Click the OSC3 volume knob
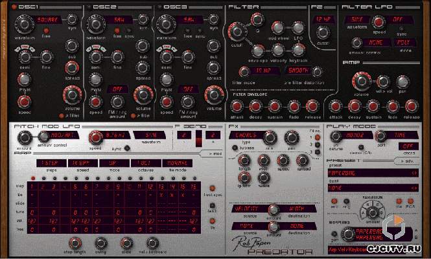Image resolution: width=431 pixels, height=259 pixels. coord(214,95)
